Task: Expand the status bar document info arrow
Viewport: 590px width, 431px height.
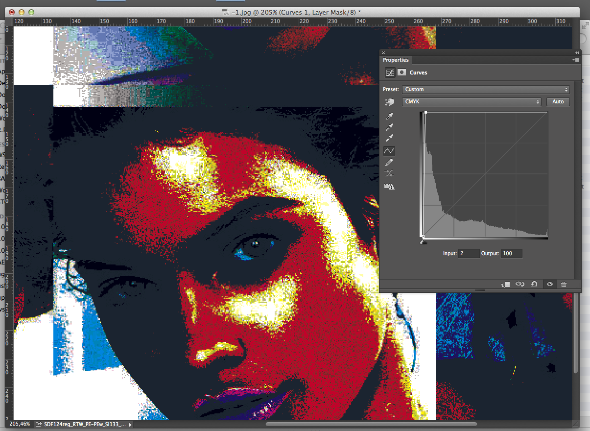Action: [130, 425]
